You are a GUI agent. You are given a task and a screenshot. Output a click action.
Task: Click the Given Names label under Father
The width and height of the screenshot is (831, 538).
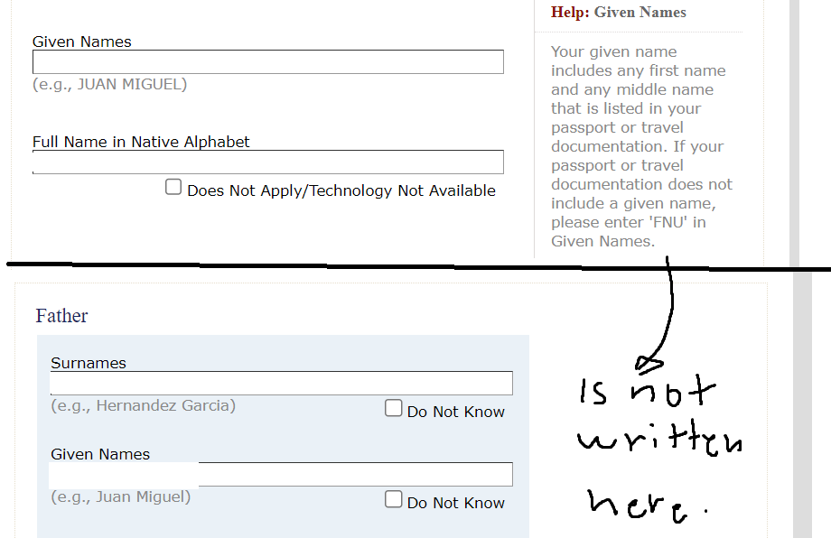100,454
